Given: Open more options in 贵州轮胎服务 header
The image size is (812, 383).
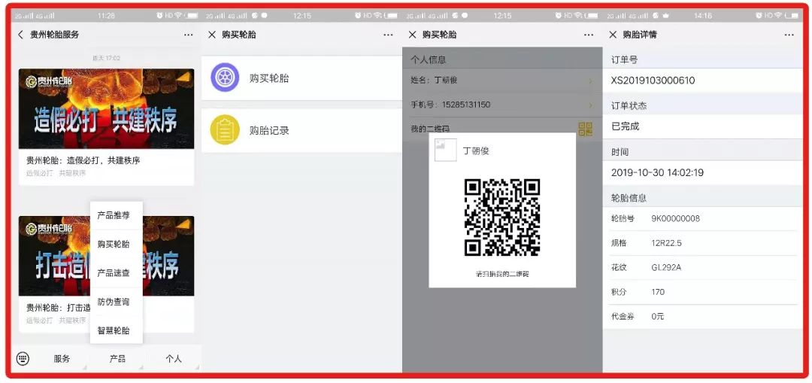Looking at the screenshot, I should (188, 35).
